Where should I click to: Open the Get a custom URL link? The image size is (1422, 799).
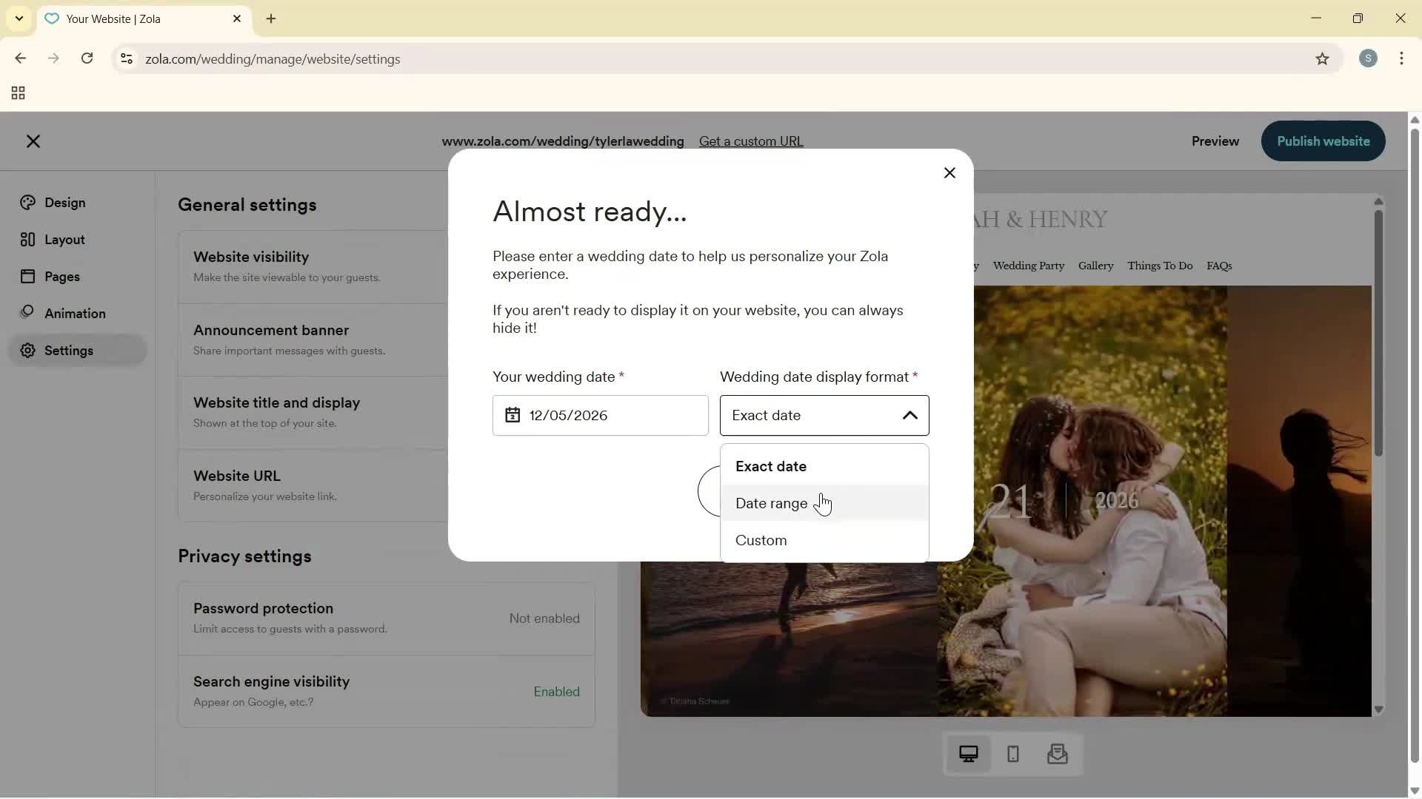(751, 141)
